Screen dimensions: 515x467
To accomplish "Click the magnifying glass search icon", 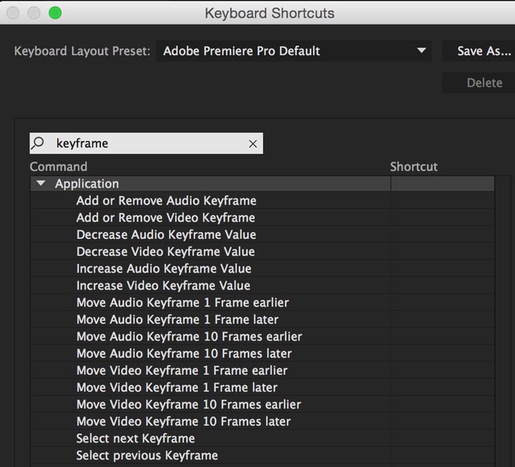I will (x=38, y=143).
